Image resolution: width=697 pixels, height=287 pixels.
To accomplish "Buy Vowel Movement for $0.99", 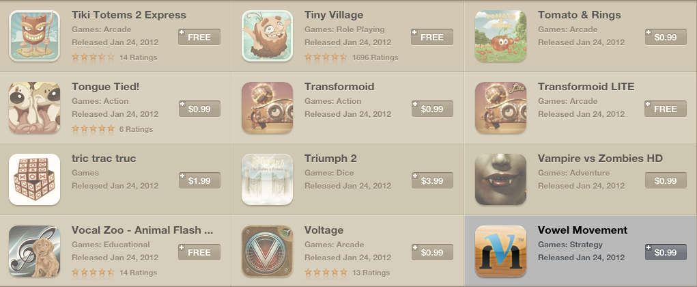I will [666, 252].
